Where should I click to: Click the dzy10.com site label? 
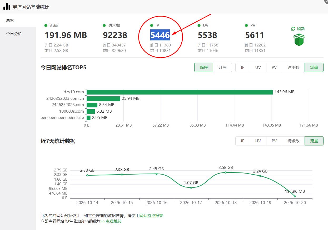(x=74, y=92)
